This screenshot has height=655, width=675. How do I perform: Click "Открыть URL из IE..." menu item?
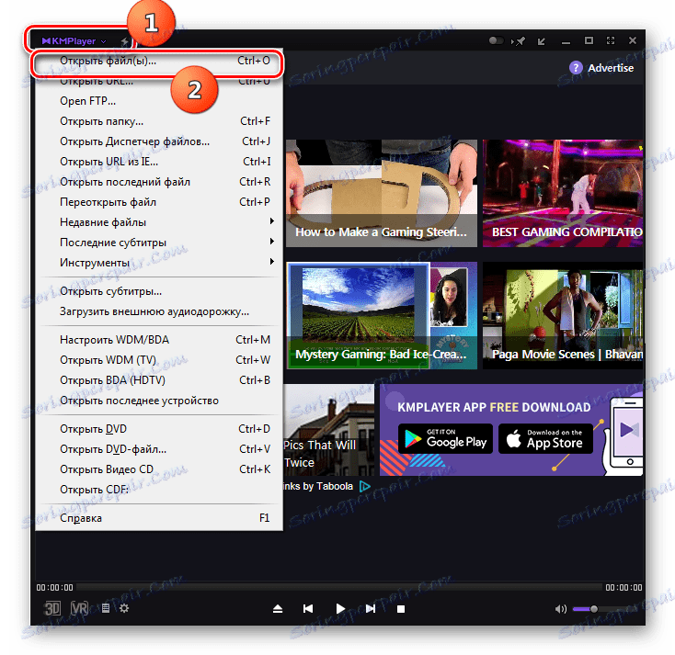[158, 162]
